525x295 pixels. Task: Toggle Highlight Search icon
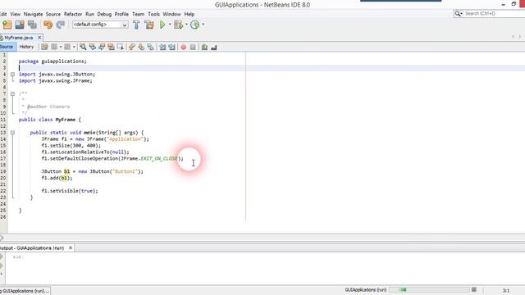(x=111, y=48)
